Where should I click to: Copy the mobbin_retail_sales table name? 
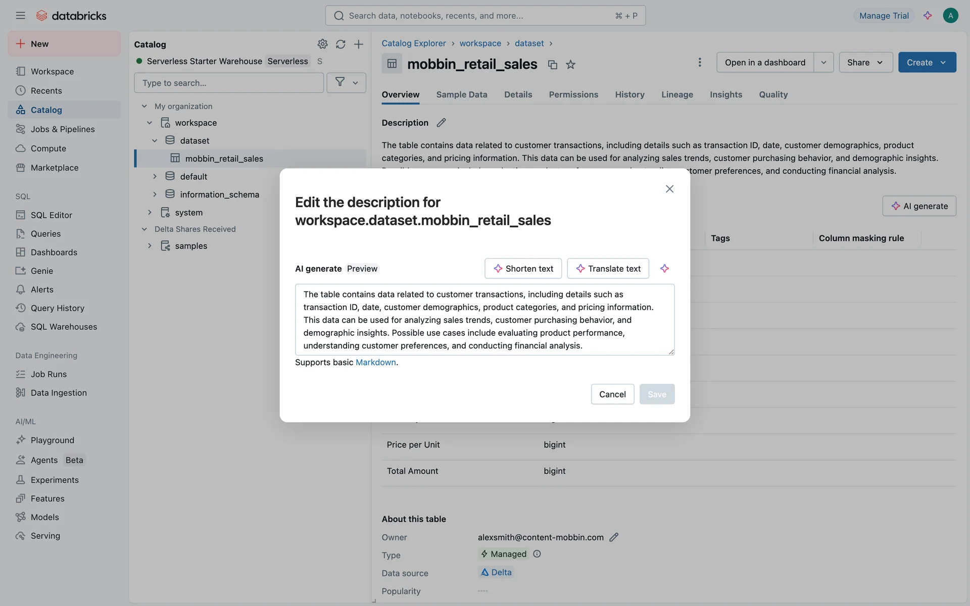click(x=552, y=65)
